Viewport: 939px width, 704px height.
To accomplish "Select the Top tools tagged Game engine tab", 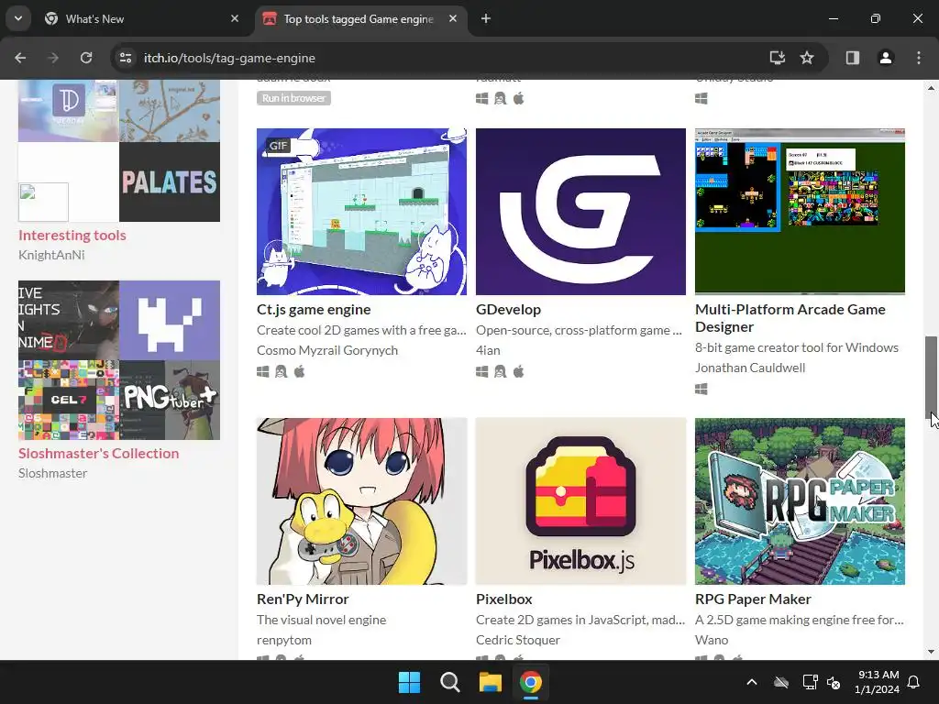I will [x=361, y=18].
